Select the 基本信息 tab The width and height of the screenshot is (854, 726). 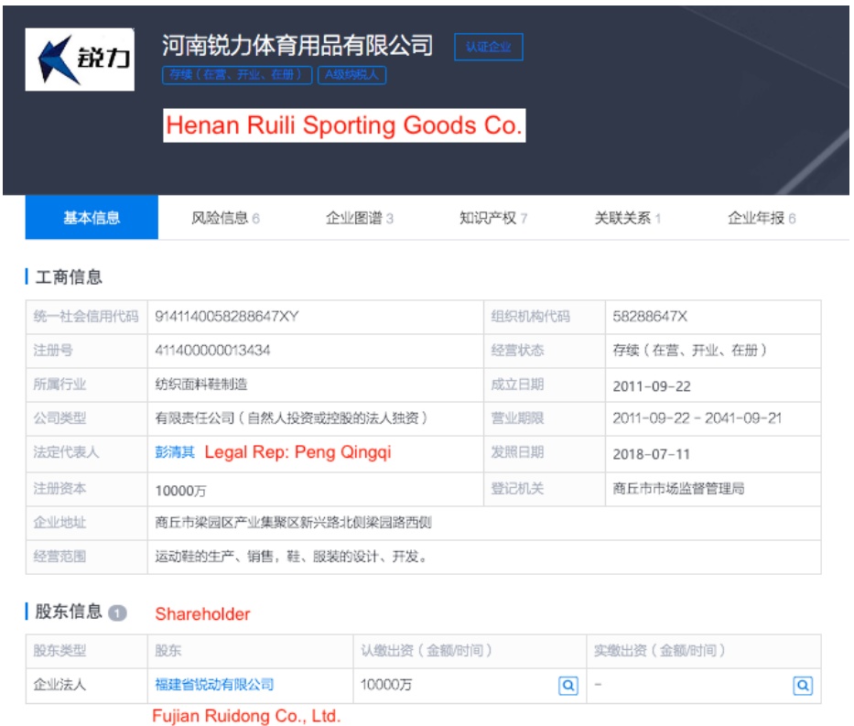point(92,218)
